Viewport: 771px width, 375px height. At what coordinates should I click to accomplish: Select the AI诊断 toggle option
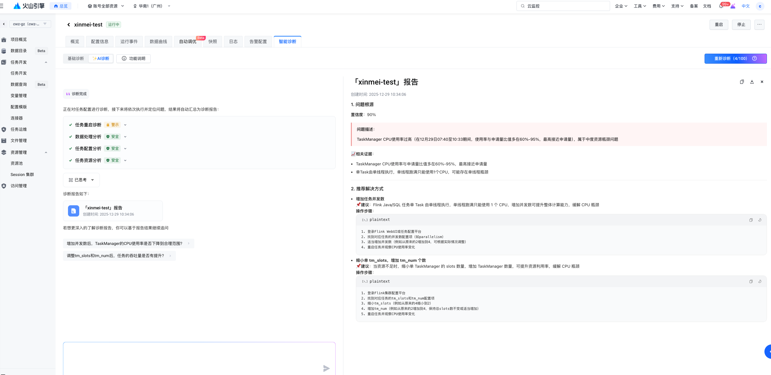101,58
